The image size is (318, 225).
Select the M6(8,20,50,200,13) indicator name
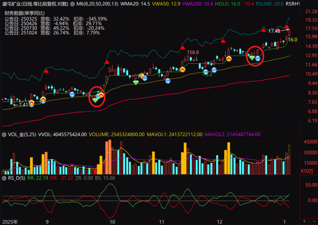97,4
